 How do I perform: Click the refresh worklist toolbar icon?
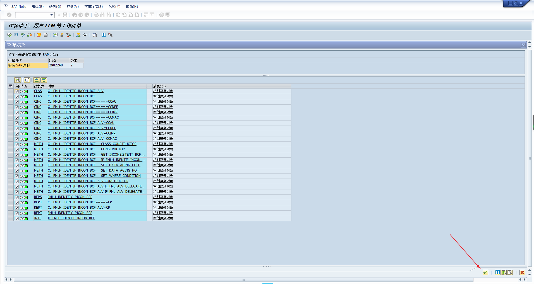(x=95, y=35)
